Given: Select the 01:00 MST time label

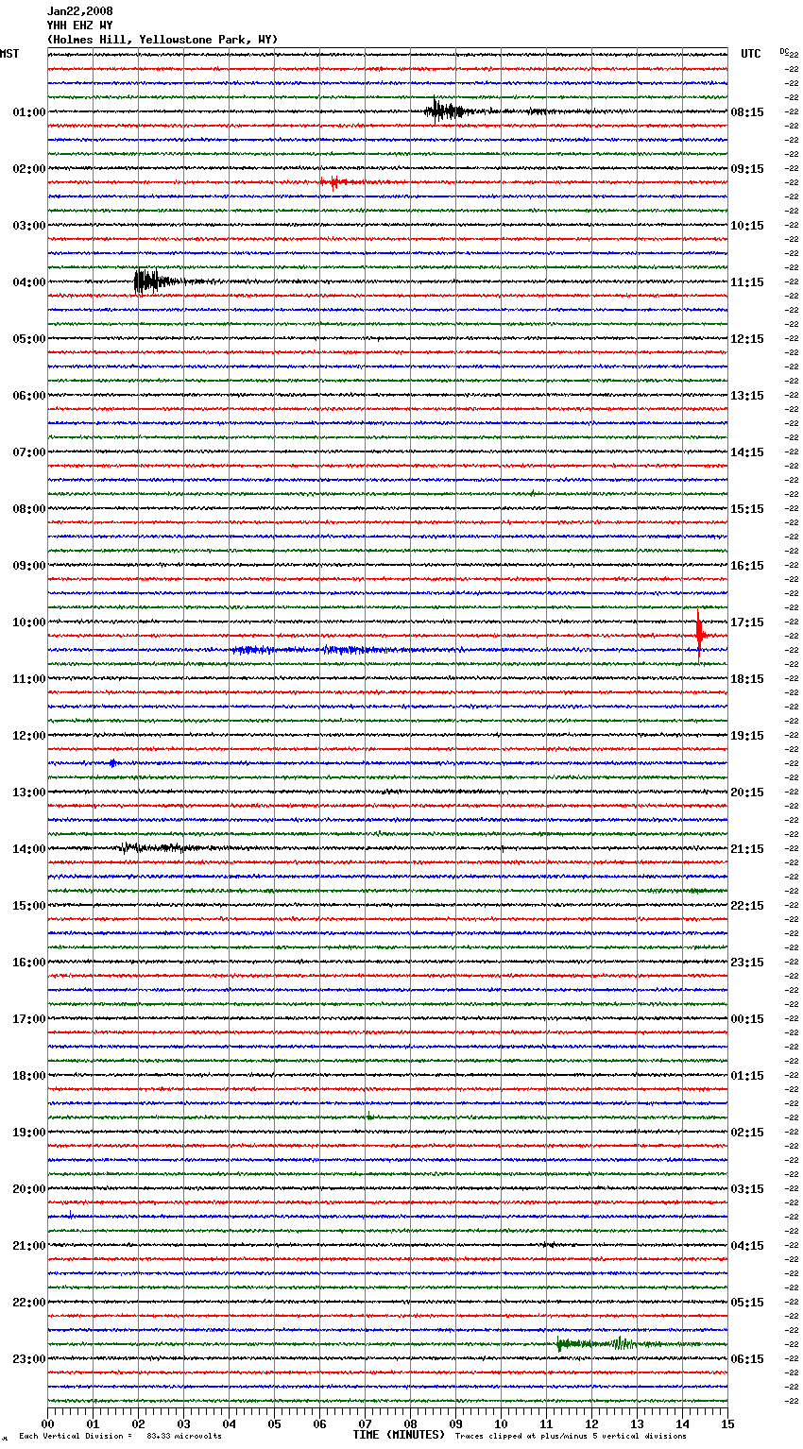Looking at the screenshot, I should [29, 112].
